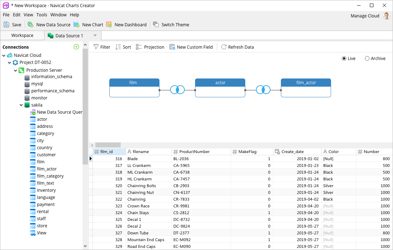
Task: Open the Tools menu
Action: (42, 15)
